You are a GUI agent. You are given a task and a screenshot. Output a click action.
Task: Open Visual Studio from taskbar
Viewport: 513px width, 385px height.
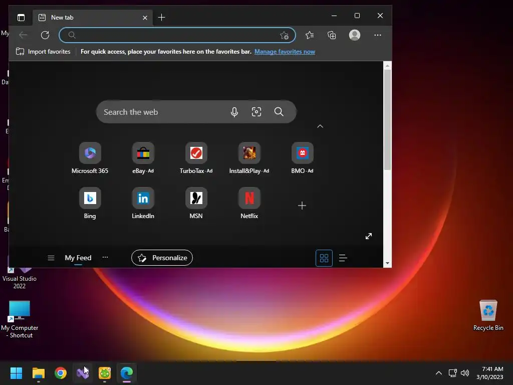(x=83, y=373)
